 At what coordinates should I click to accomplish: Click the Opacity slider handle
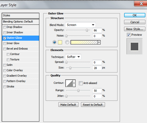click(87, 30)
